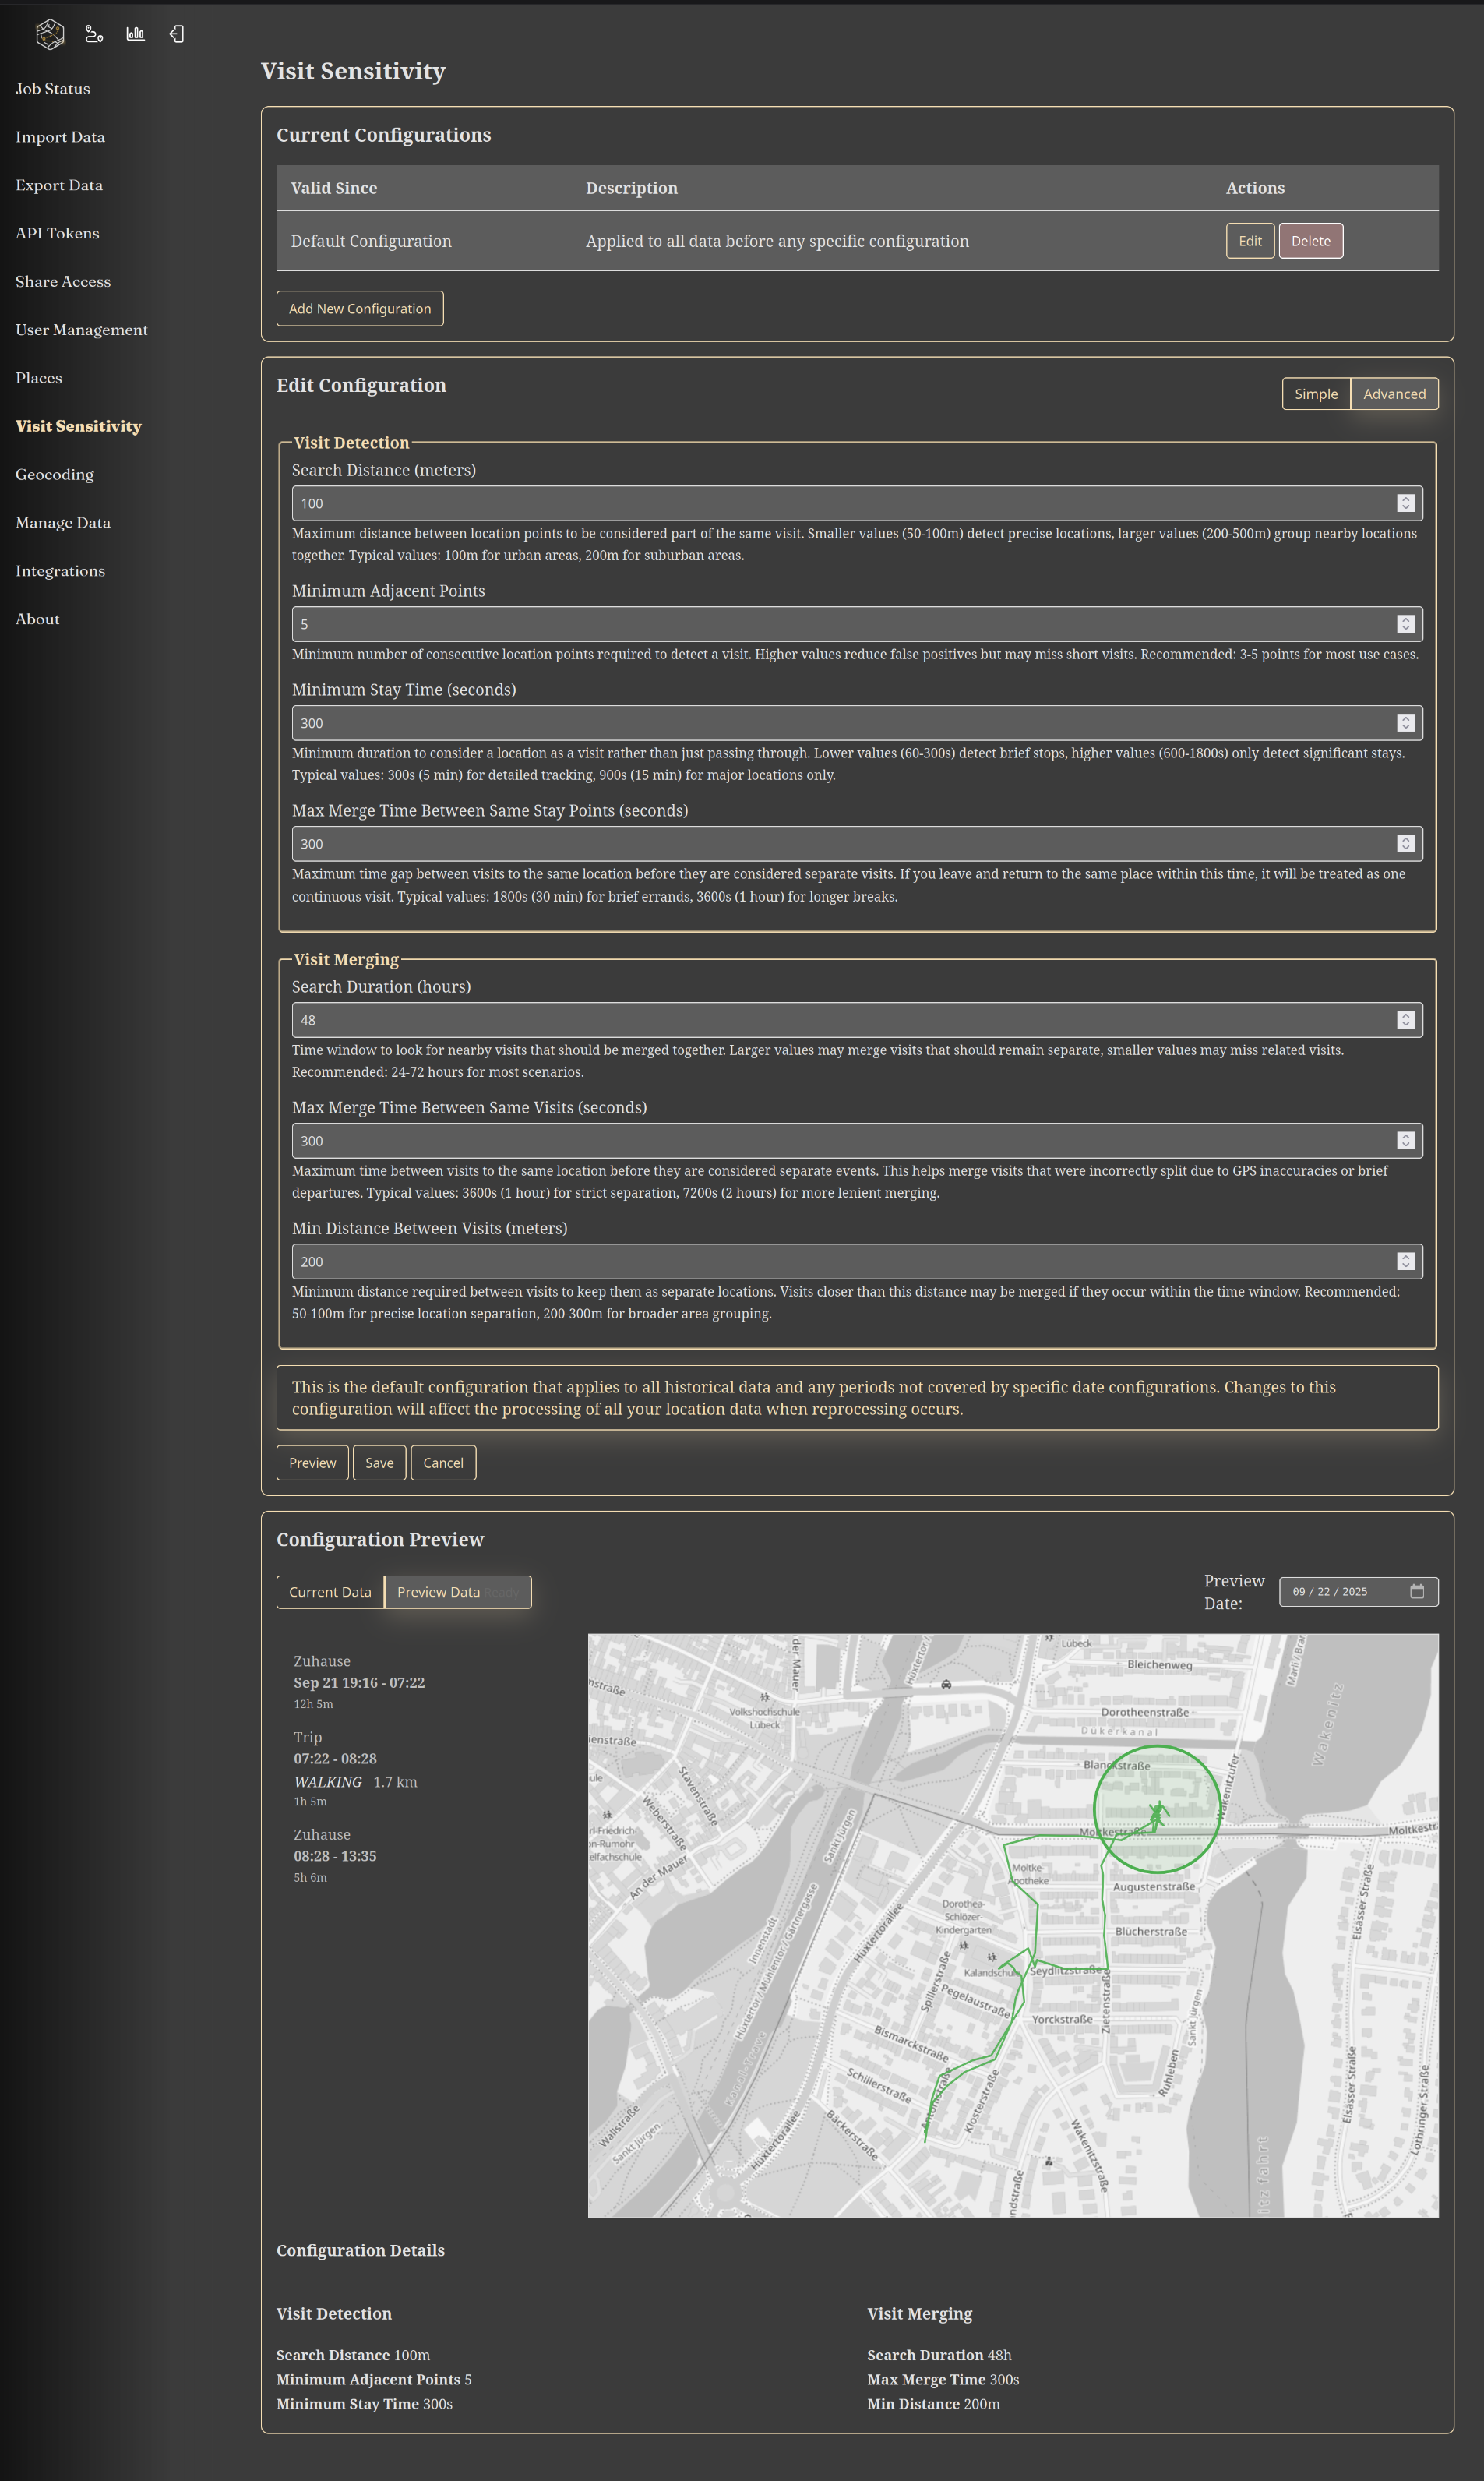1484x2481 pixels.
Task: Open the statistics bar chart icon
Action: [135, 34]
